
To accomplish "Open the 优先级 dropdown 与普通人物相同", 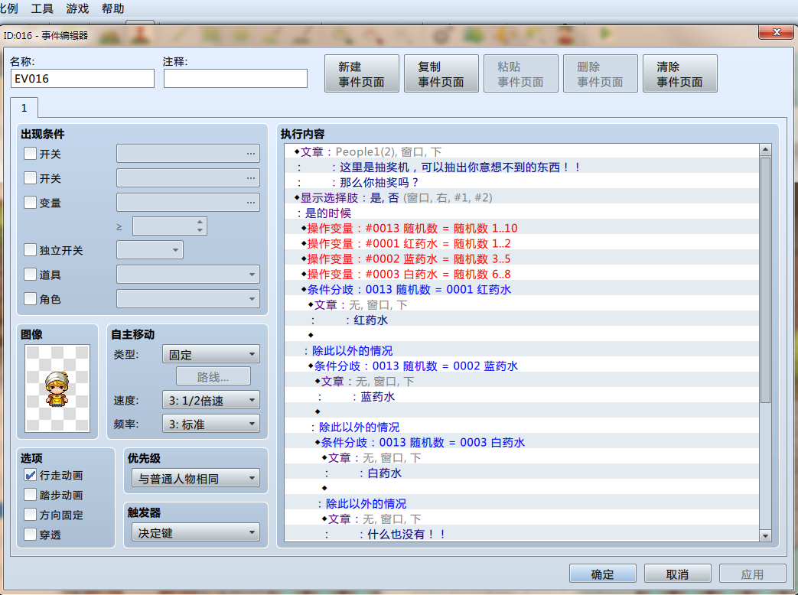I will pos(195,478).
